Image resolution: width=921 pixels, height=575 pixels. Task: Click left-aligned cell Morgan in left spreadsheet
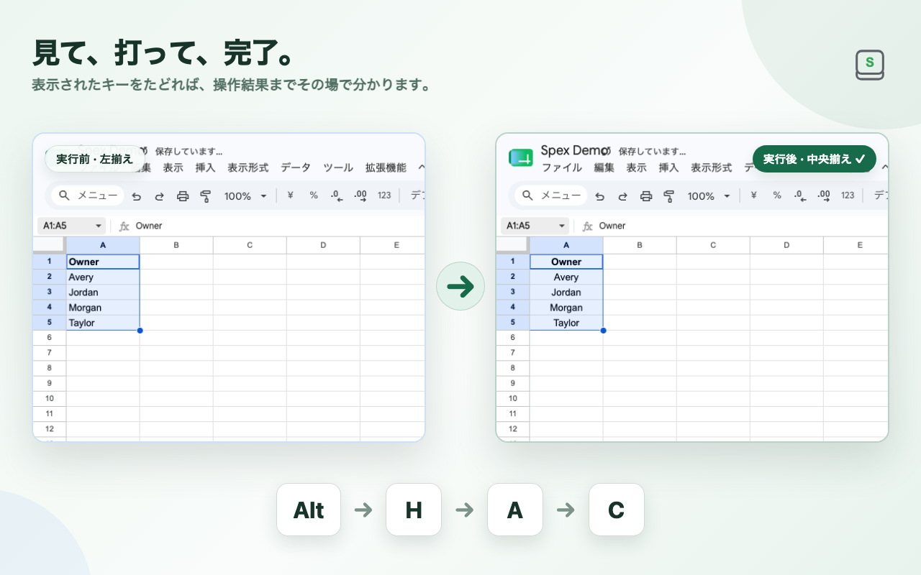[x=103, y=308]
